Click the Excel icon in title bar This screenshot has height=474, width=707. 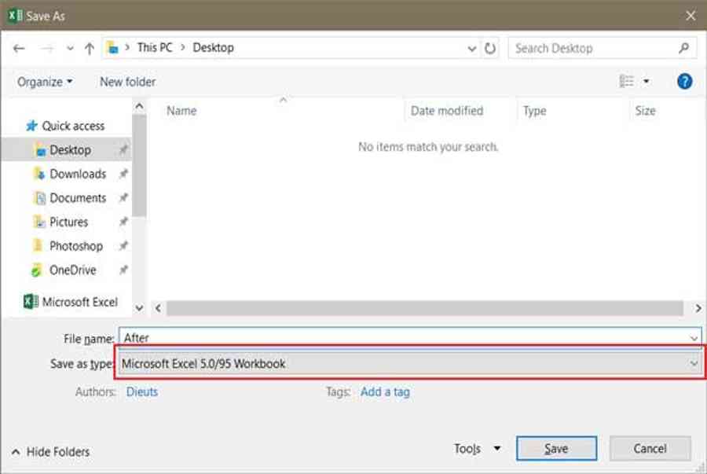point(14,16)
